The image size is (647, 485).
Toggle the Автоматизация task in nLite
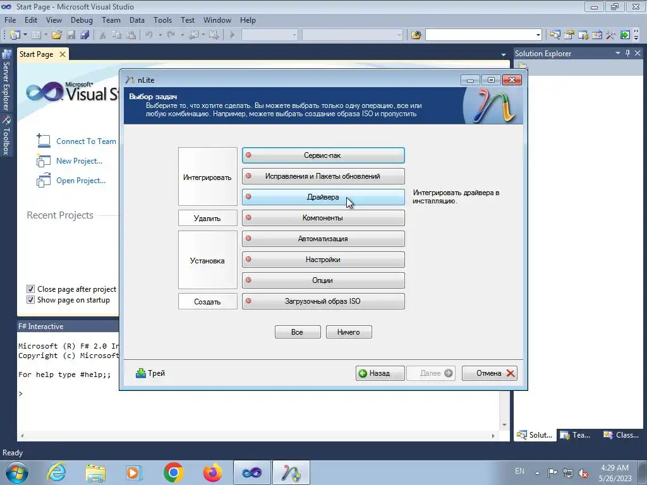click(323, 238)
